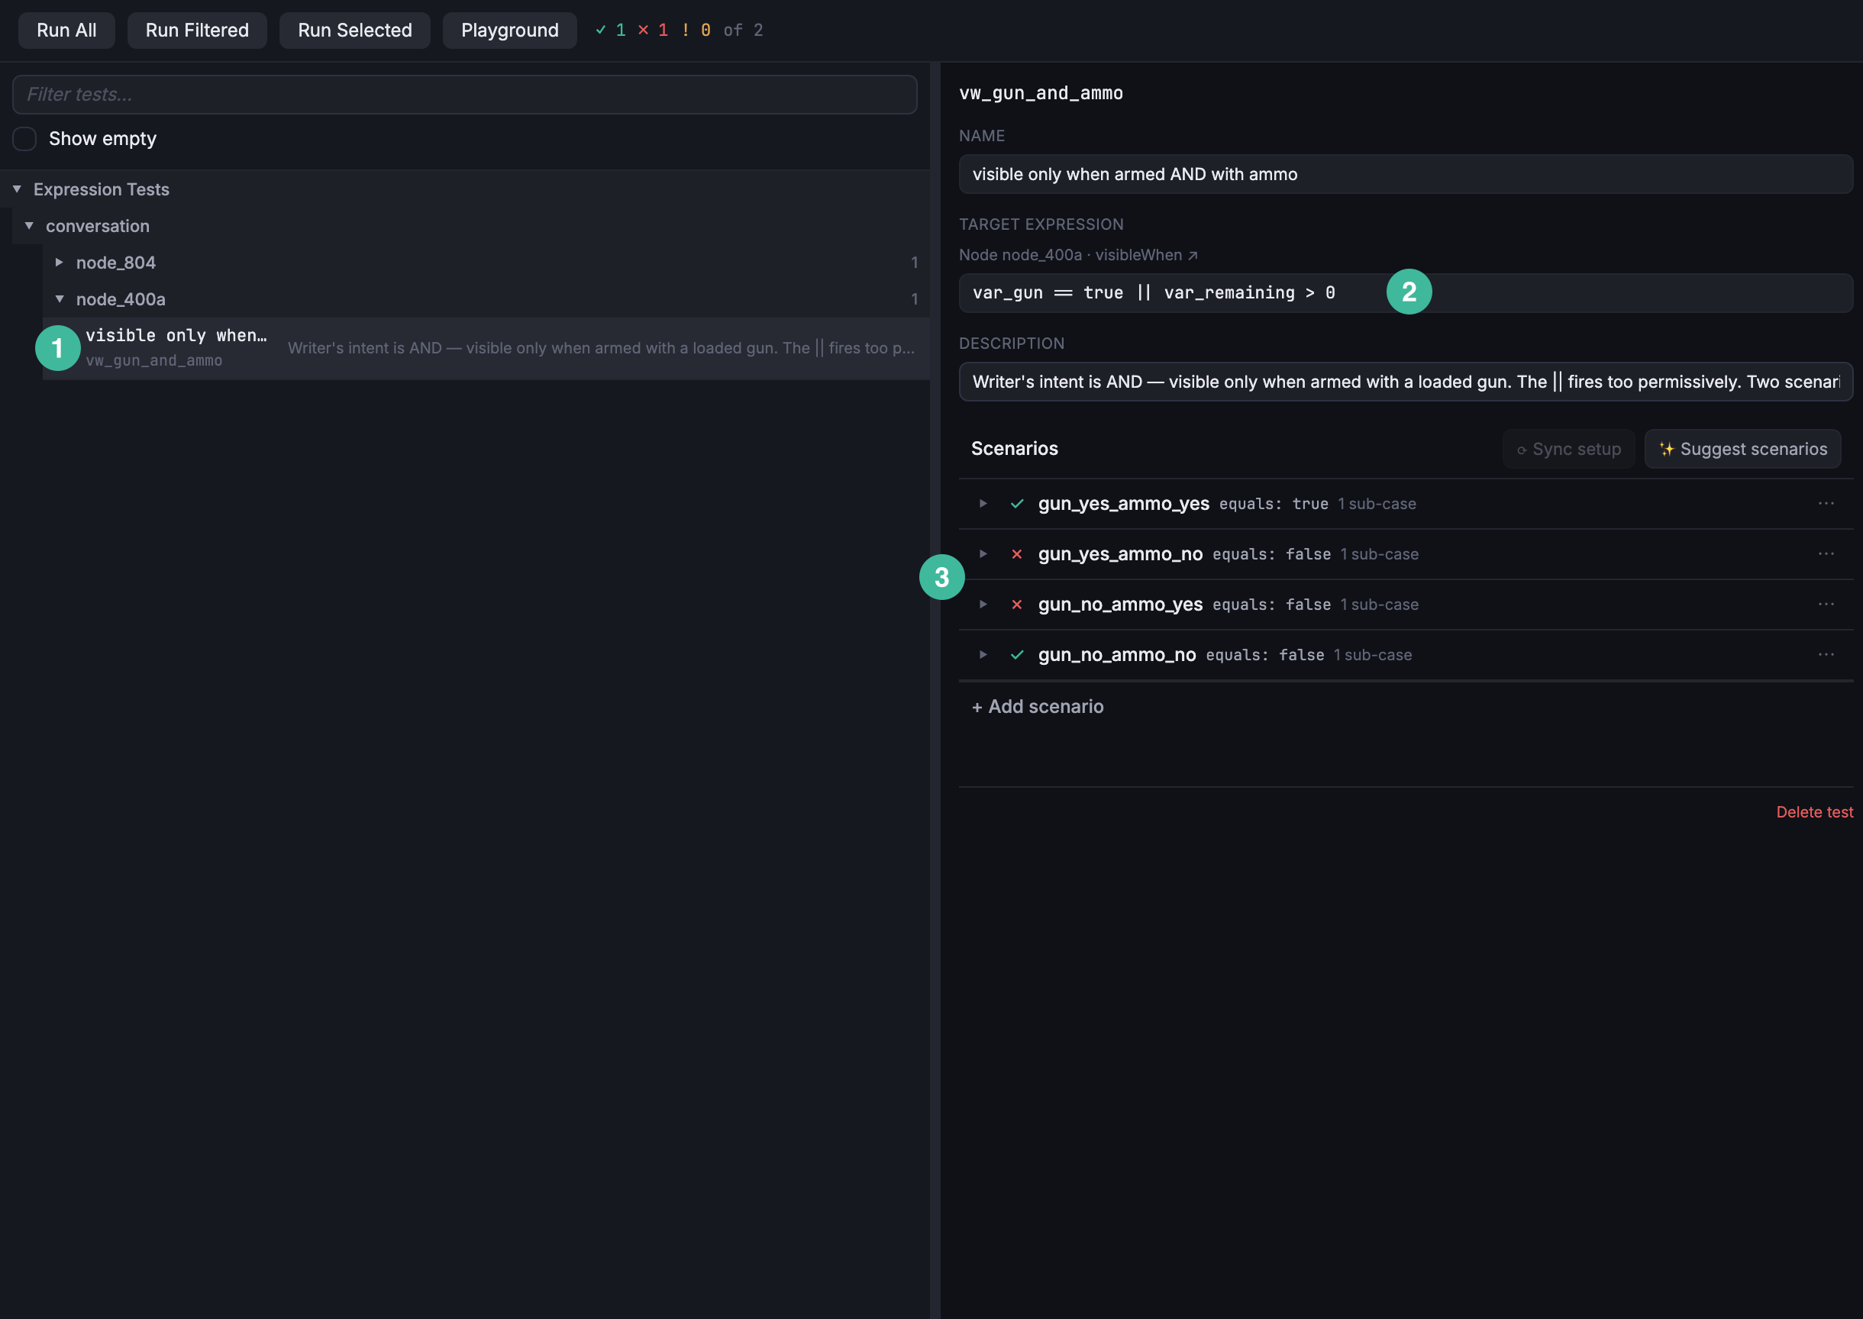This screenshot has height=1319, width=1863.
Task: Click the "of 2" total count text
Action: pos(743,30)
